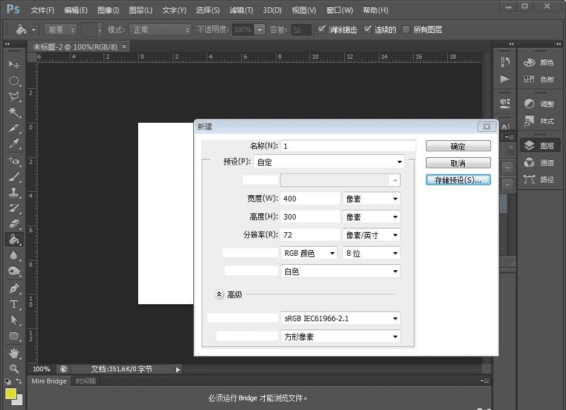Click the 存储预设(S)... button
This screenshot has width=566, height=410.
[x=458, y=180]
